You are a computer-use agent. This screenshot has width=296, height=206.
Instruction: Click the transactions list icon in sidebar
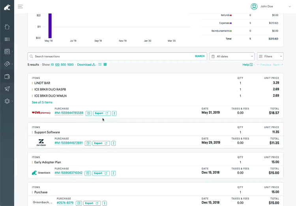(7, 39)
